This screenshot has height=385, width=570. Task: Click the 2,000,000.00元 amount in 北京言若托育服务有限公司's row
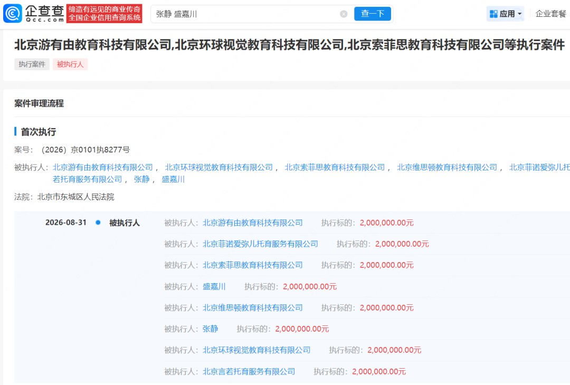[x=379, y=372]
